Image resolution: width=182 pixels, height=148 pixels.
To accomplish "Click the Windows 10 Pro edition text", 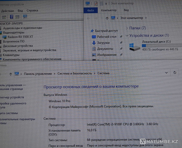I will click(x=59, y=101).
